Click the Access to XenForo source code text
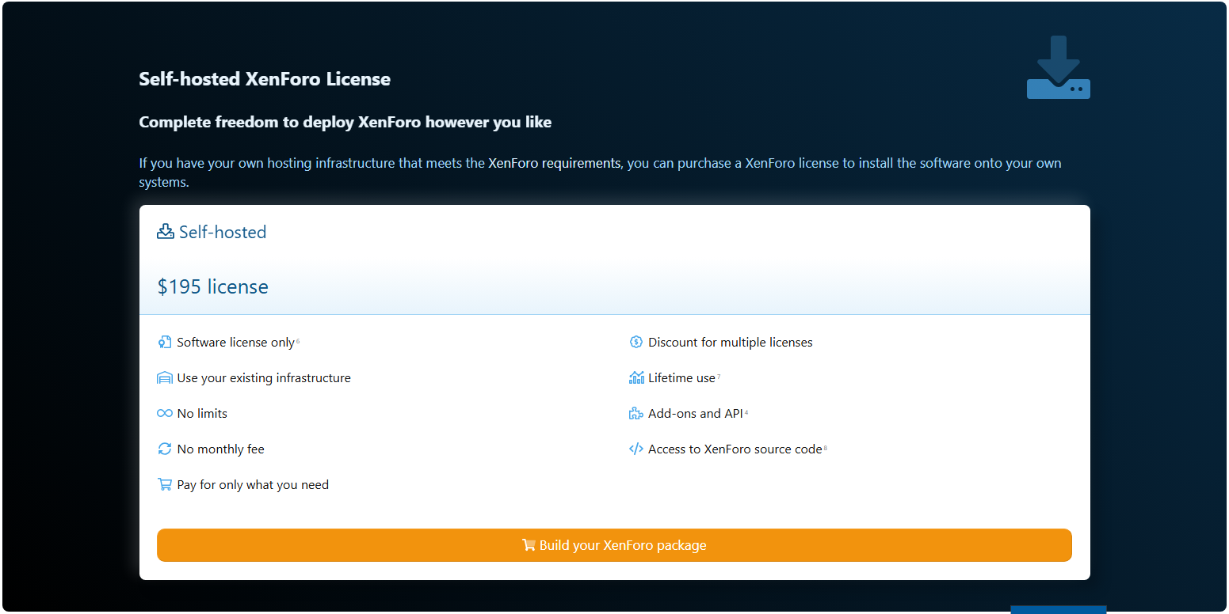Image resolution: width=1229 pixels, height=614 pixels. point(735,449)
